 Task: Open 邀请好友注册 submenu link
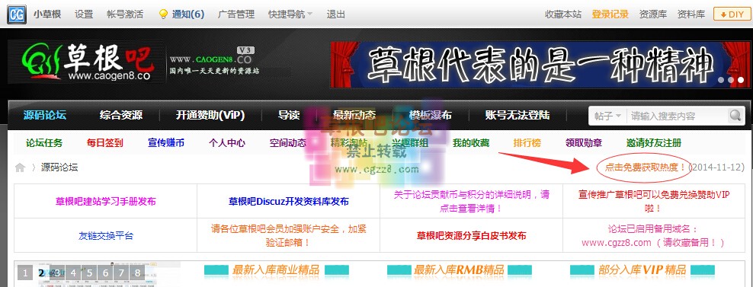point(654,142)
